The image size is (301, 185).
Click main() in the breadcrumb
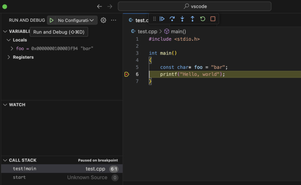click(x=178, y=31)
